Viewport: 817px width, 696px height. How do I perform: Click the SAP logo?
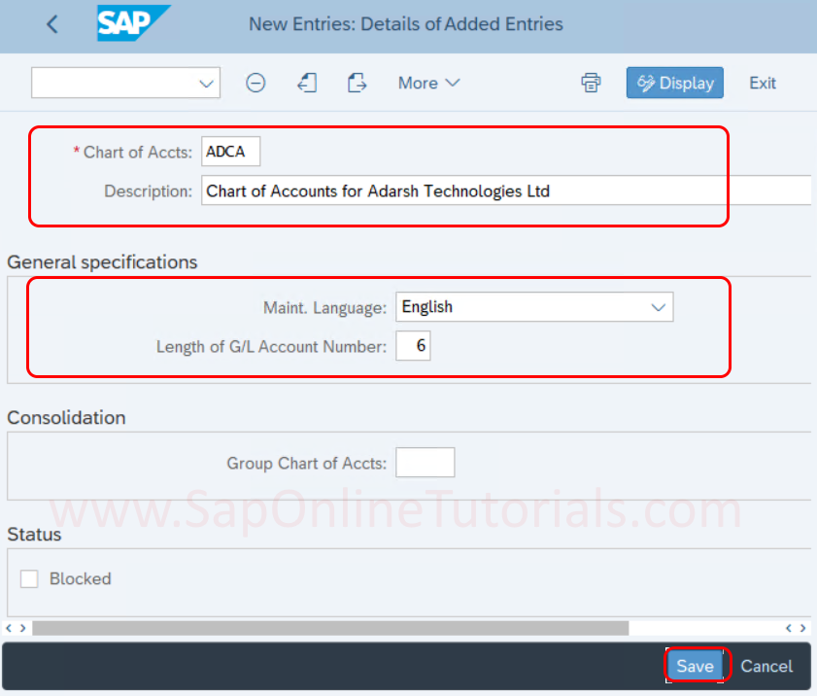(133, 23)
